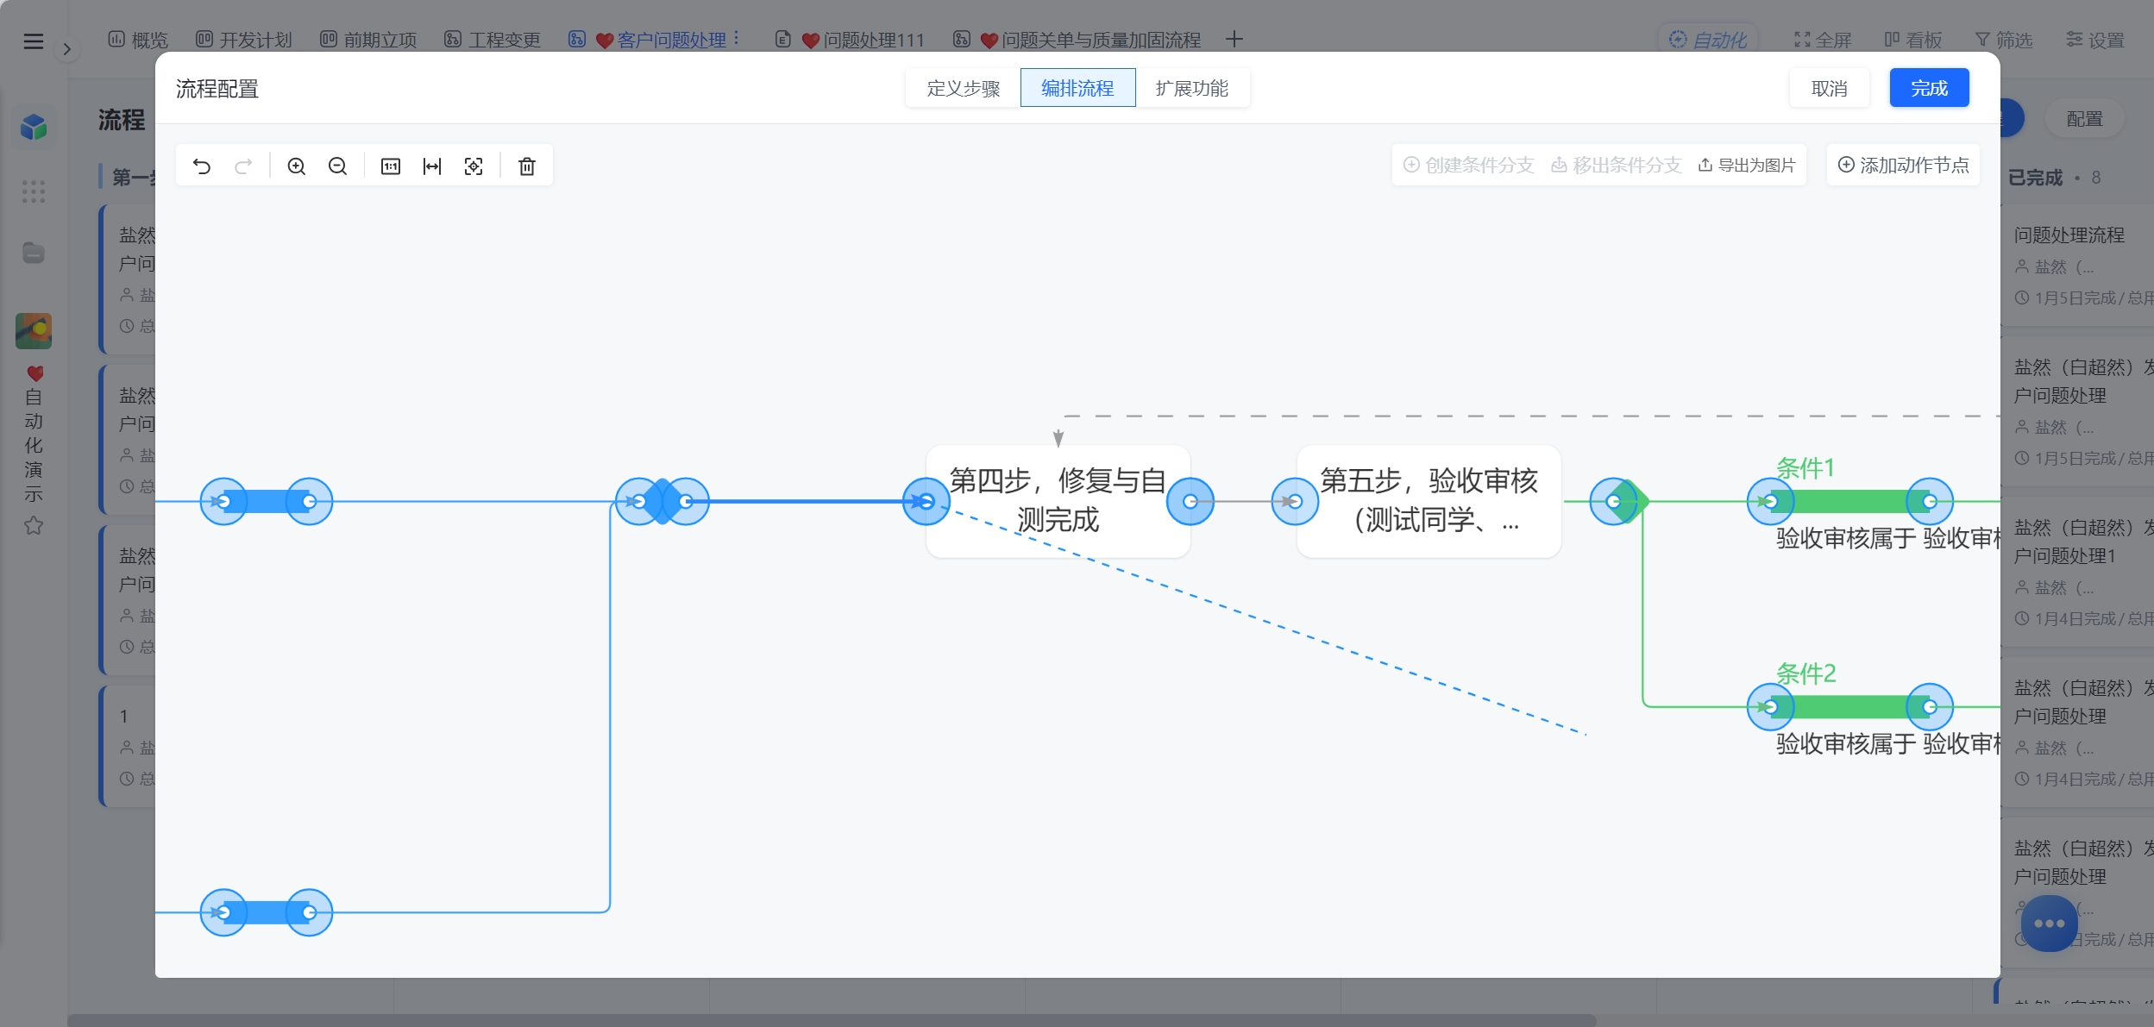
Task: Open the 问题处理111 tab
Action: tap(850, 40)
